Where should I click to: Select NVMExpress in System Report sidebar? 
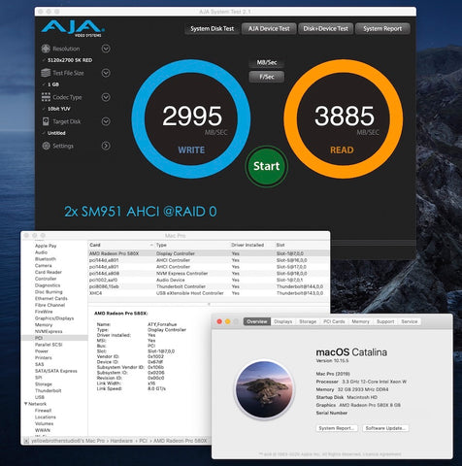49,331
